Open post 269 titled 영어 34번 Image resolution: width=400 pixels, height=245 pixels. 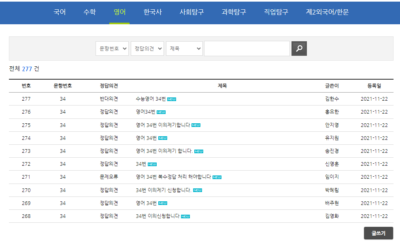tap(146, 203)
